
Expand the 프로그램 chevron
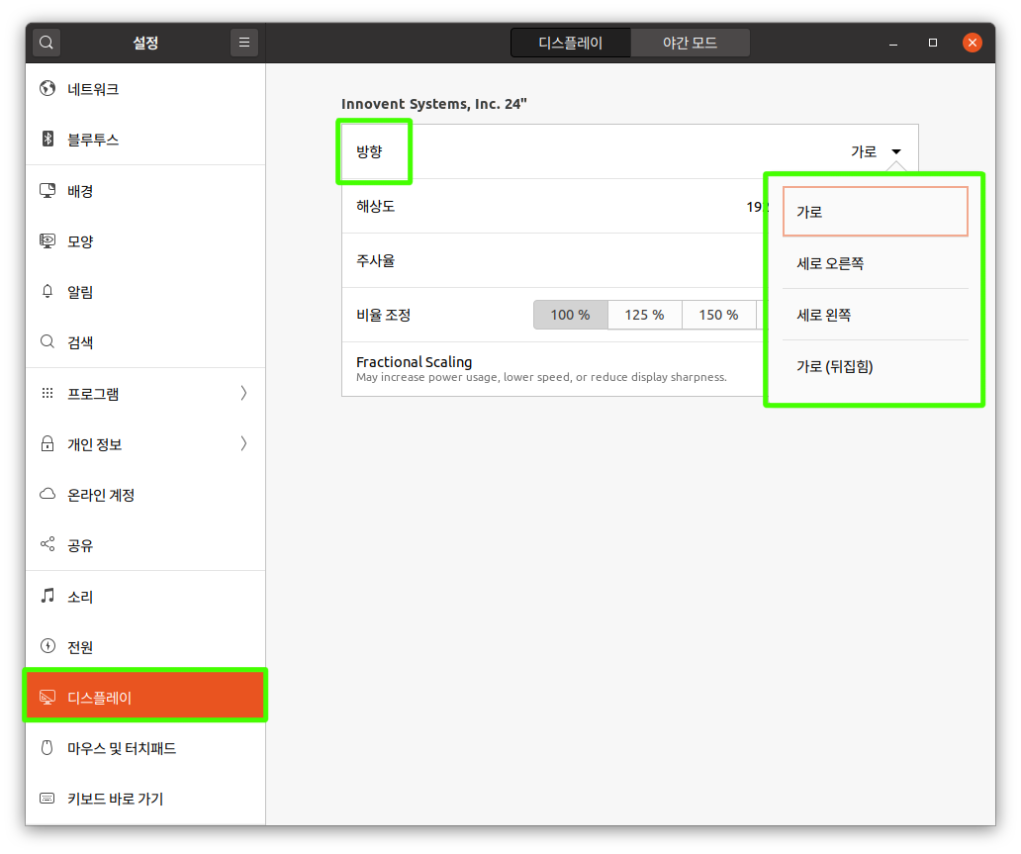pyautogui.click(x=243, y=393)
